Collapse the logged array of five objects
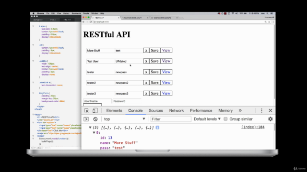307x172 pixels. [90, 128]
